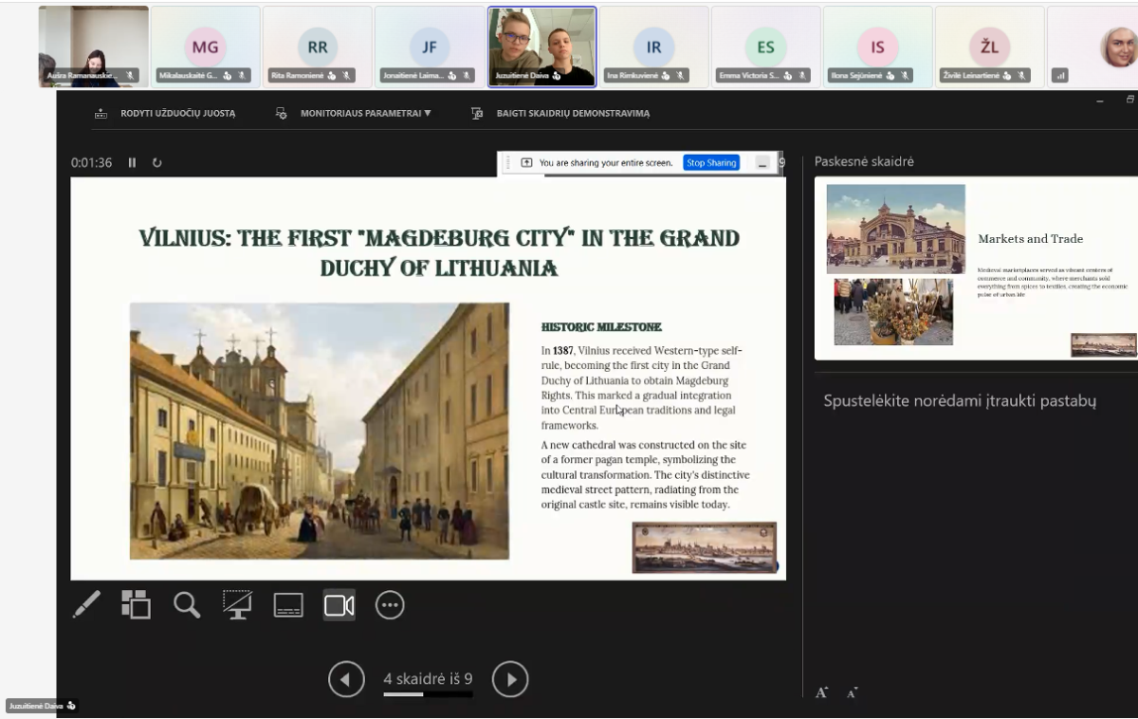Open more slide show options
This screenshot has height=719, width=1138.
(390, 604)
